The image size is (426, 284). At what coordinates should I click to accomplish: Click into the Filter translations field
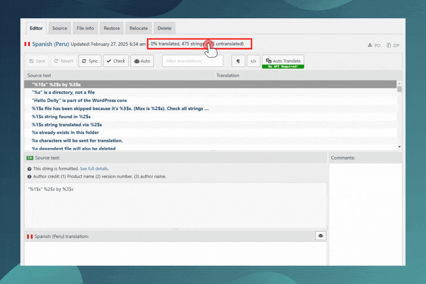pos(193,61)
